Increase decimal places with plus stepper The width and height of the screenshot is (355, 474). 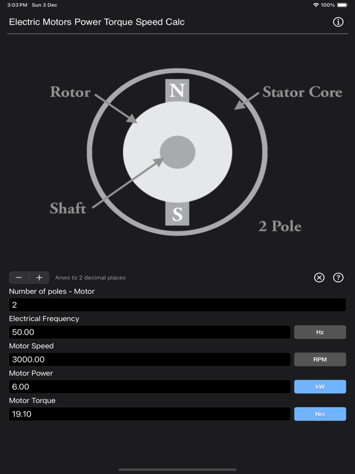pyautogui.click(x=39, y=278)
